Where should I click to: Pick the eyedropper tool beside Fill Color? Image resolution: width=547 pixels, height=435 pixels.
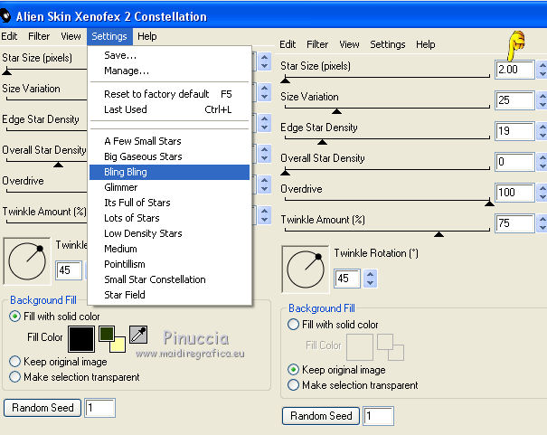[138, 336]
